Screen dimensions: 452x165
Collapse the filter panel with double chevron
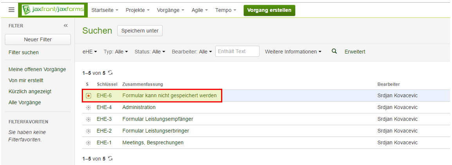pos(66,25)
